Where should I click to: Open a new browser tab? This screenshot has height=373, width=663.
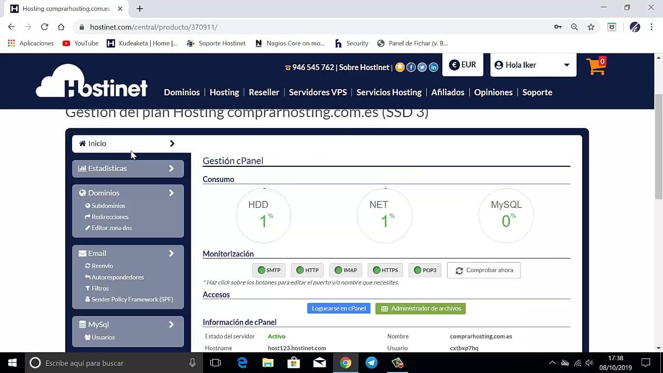(x=140, y=9)
